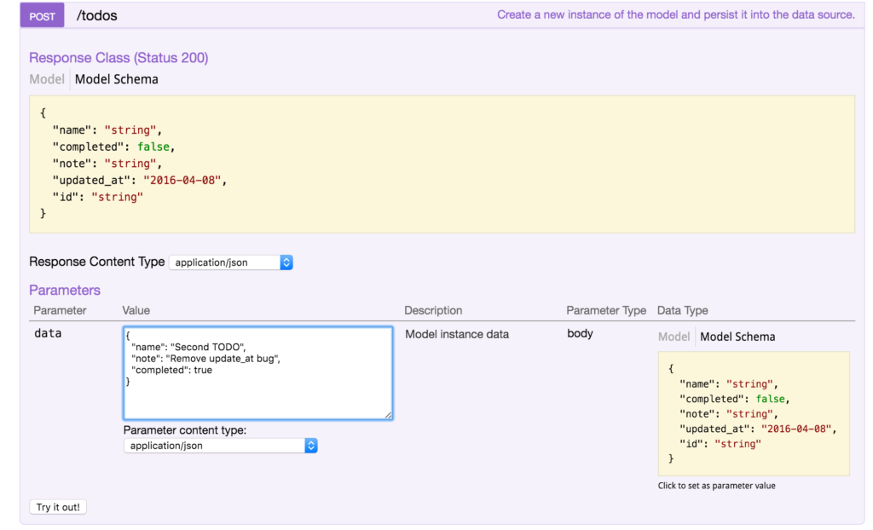This screenshot has width=873, height=530.
Task: Click Data Type schema snippet to set value
Action: point(754,413)
